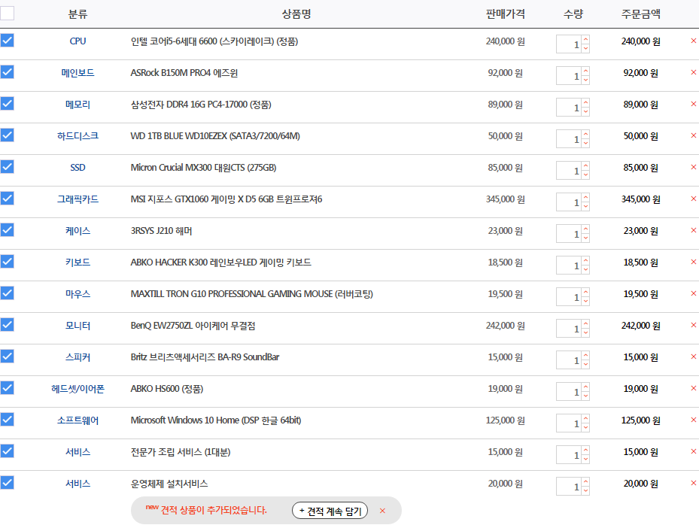The width and height of the screenshot is (699, 525).
Task: Uncheck the 메모리 row checkbox
Action: tap(7, 104)
